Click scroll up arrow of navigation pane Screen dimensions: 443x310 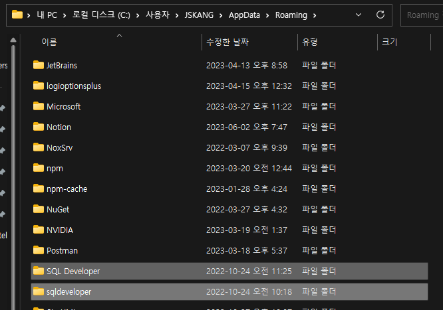13,40
